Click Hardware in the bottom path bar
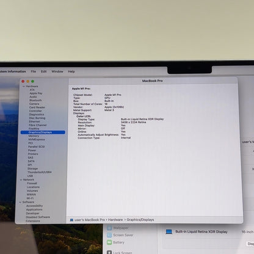 point(115,220)
